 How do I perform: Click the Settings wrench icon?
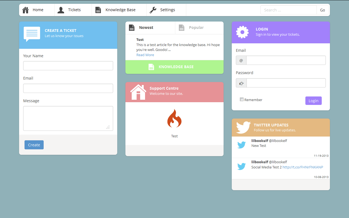point(153,10)
